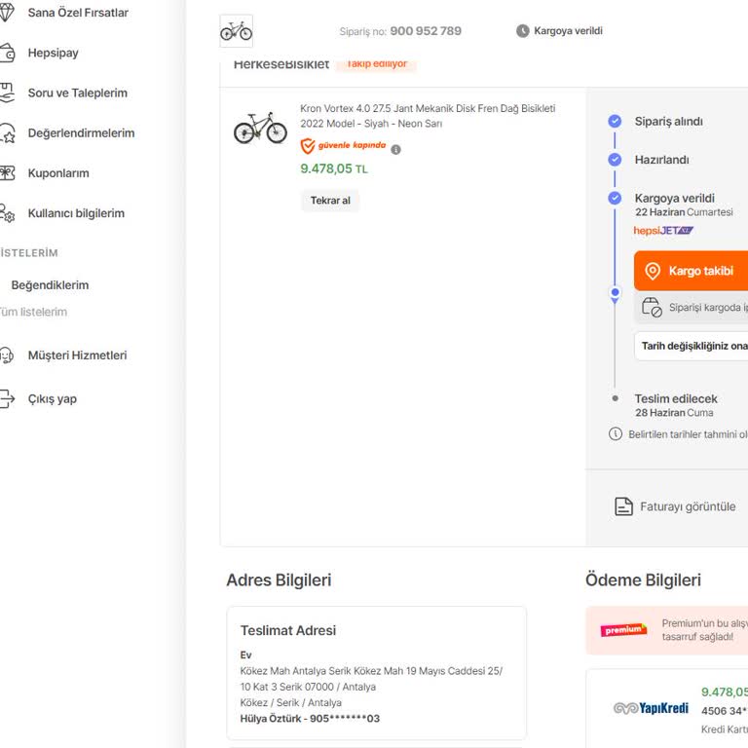
Task: Click the location pin icon in Kargo takibi
Action: [653, 271]
